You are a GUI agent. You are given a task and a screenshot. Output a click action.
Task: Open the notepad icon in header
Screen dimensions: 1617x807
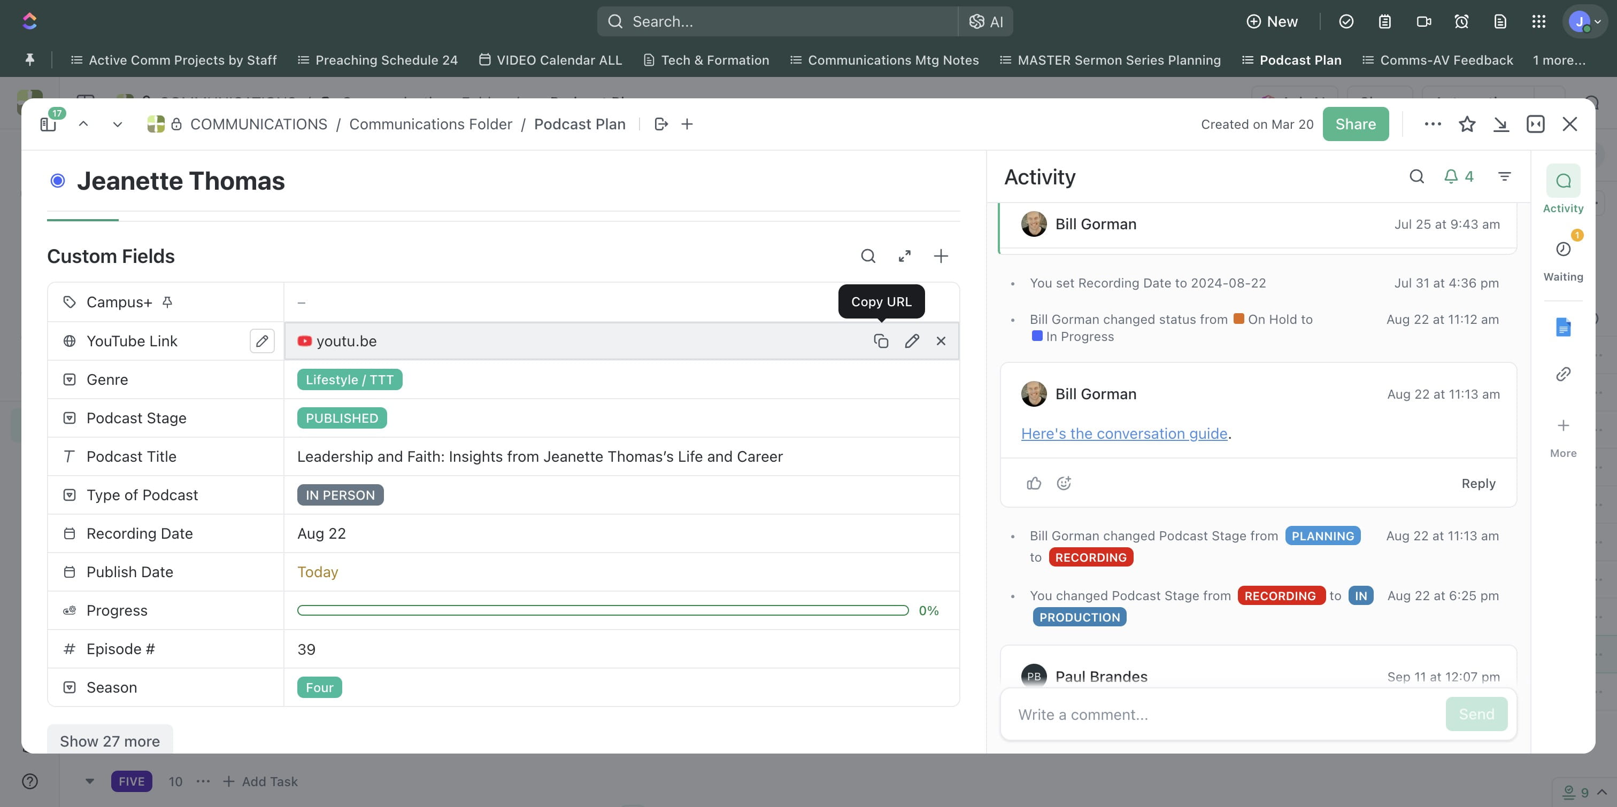[x=1384, y=21]
